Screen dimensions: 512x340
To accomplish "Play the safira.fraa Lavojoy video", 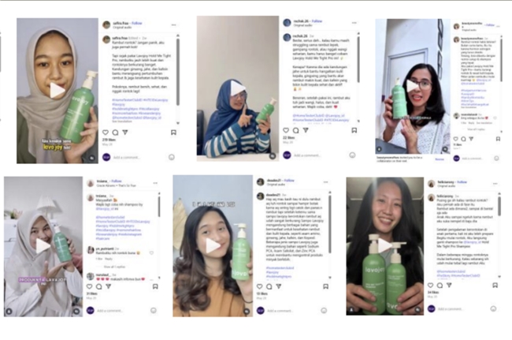I will coord(57,91).
